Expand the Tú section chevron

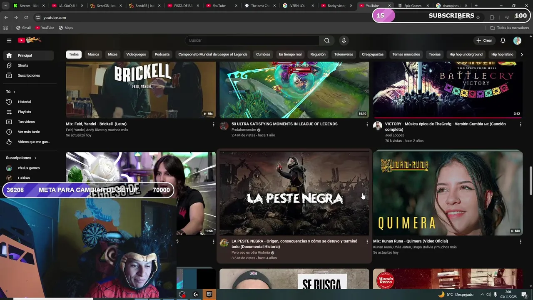click(14, 92)
